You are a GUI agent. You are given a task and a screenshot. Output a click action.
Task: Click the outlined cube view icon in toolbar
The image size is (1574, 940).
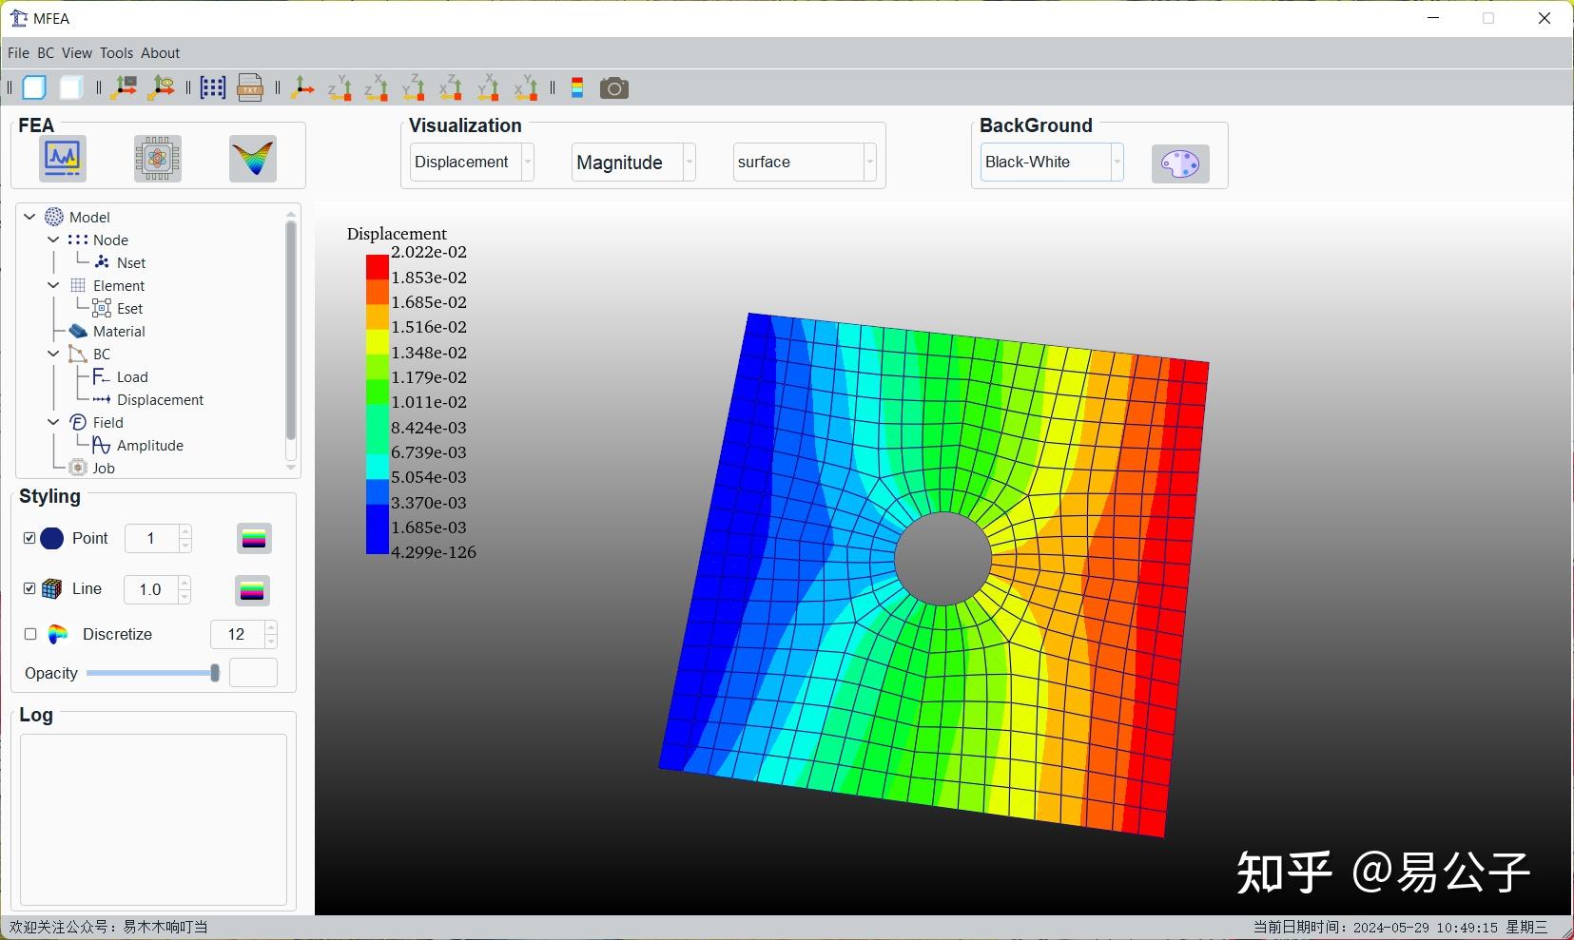pyautogui.click(x=34, y=87)
